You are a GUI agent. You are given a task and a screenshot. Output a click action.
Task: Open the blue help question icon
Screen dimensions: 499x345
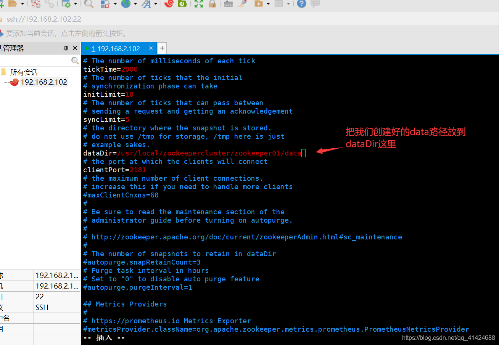(x=302, y=4)
